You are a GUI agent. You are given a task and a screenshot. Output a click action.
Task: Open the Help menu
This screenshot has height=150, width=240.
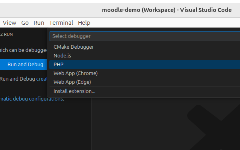click(84, 23)
